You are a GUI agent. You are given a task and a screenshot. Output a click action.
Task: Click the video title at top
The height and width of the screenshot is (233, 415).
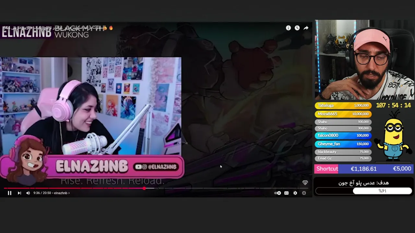coord(58,28)
